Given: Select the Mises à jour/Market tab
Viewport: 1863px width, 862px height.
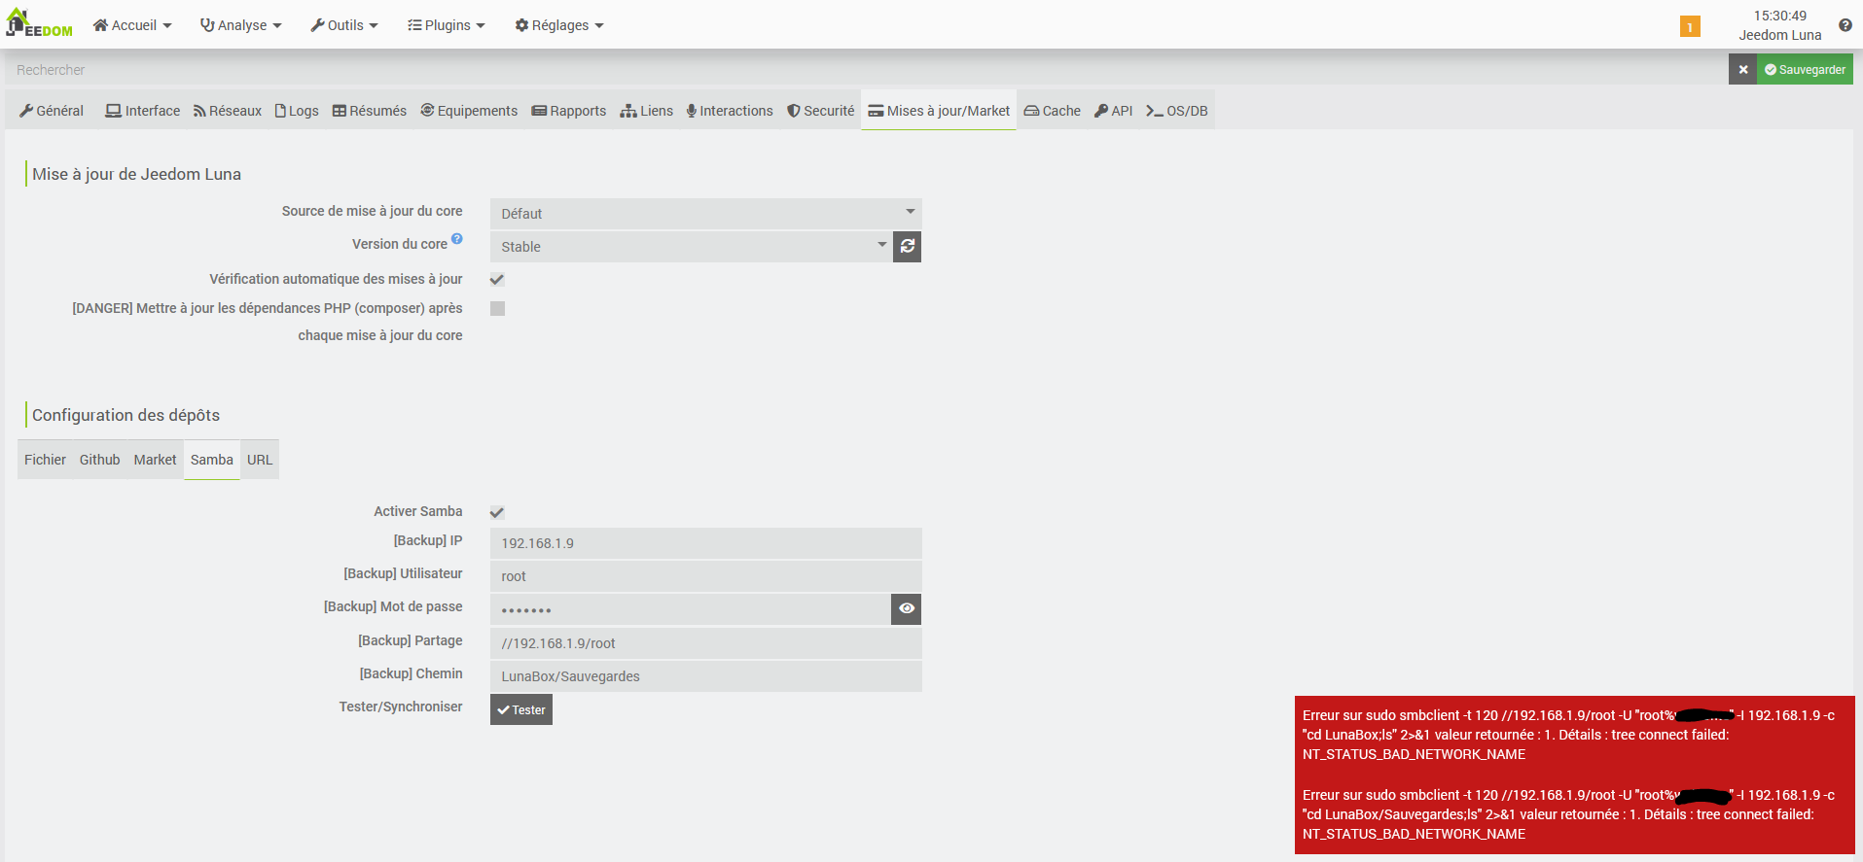Looking at the screenshot, I should pyautogui.click(x=939, y=111).
